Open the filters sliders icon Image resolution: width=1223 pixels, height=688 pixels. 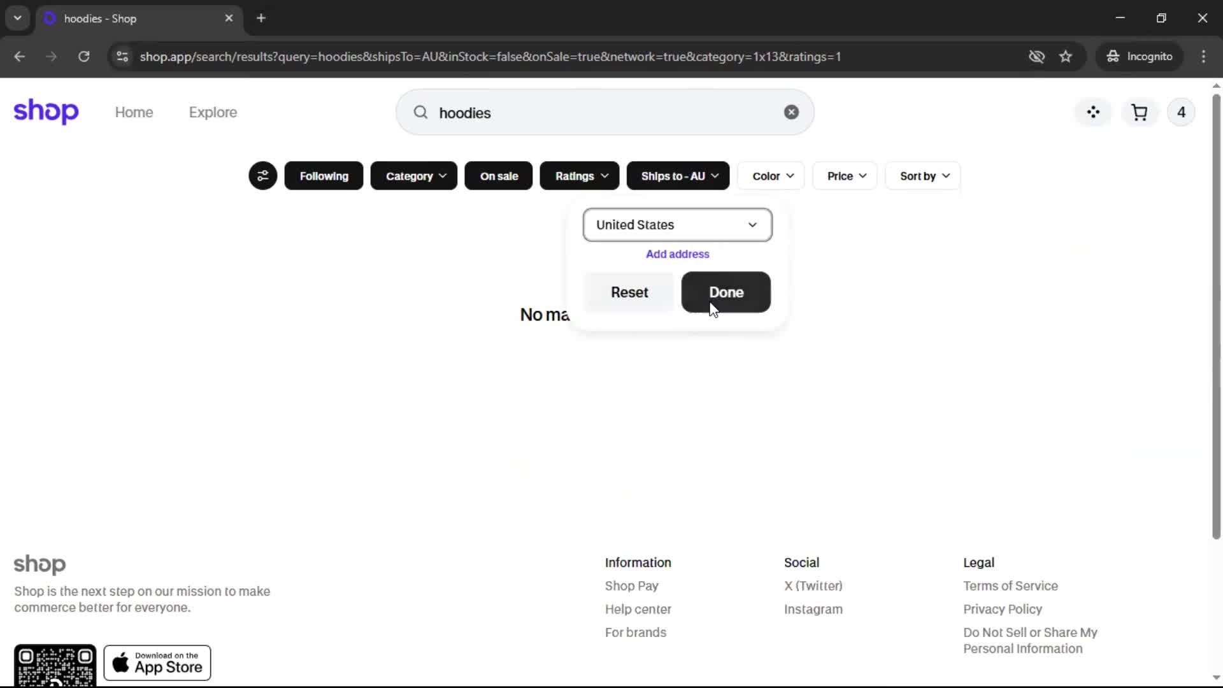262,176
